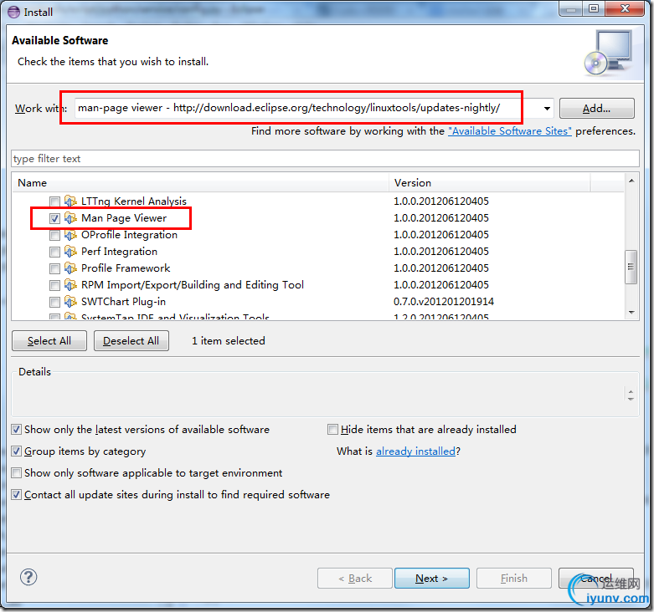Select the SWTChart Plug-in row text
654x612 pixels.
123,302
